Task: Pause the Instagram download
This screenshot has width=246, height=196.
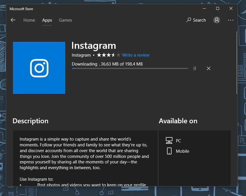Action: click(x=195, y=68)
